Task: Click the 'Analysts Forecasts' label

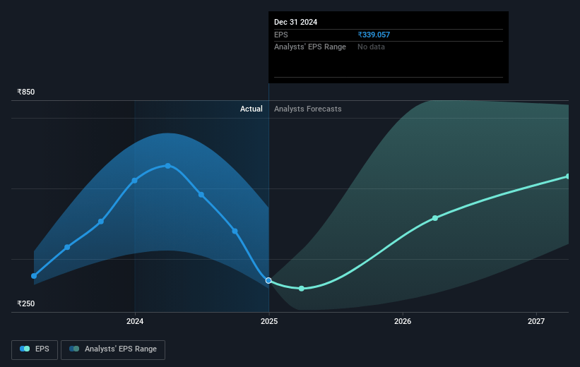Action: (308, 109)
